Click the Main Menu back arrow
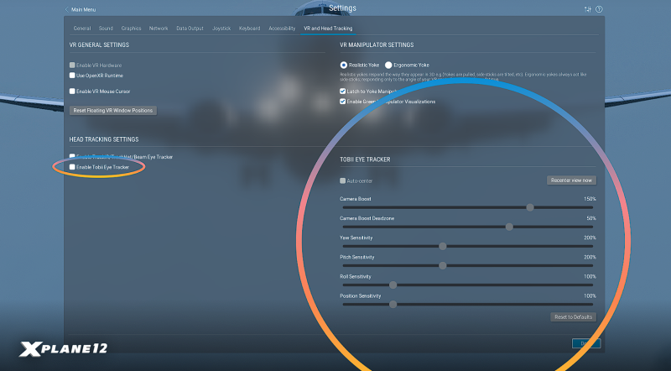 pos(67,9)
